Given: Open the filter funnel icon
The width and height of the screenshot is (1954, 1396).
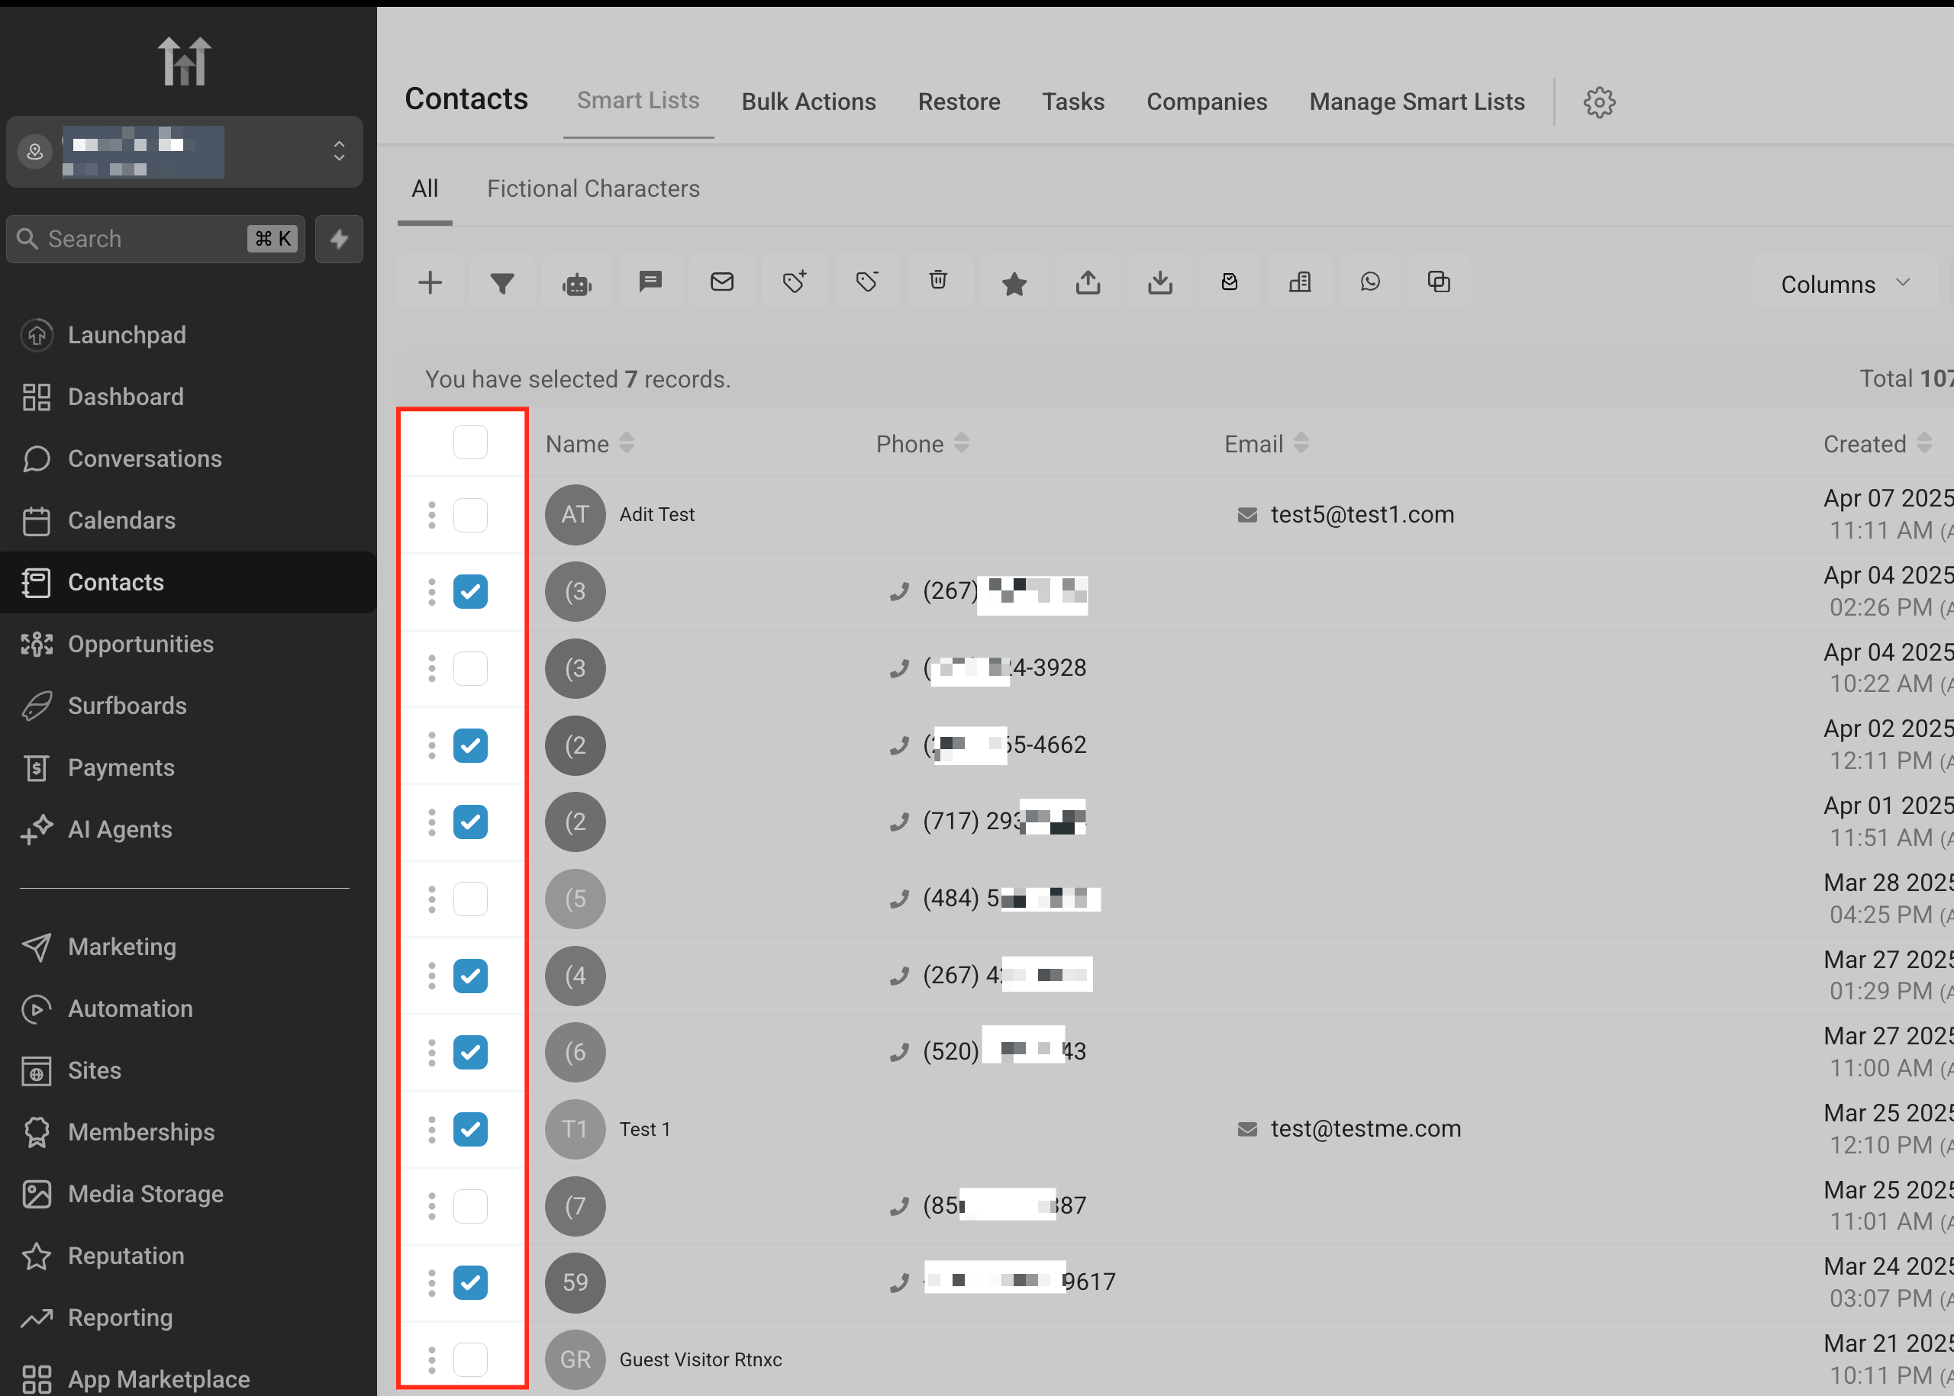Looking at the screenshot, I should [502, 283].
